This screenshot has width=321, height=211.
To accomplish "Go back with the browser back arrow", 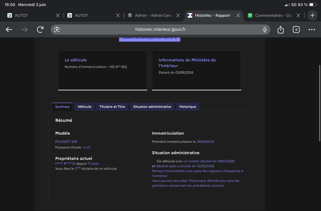I will [9, 30].
